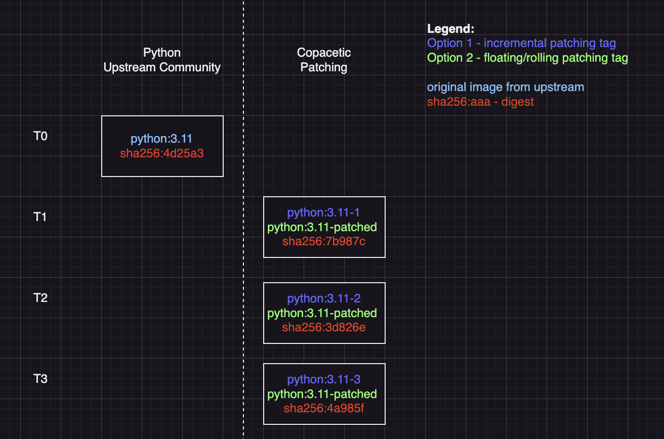Image resolution: width=664 pixels, height=439 pixels.
Task: Click the sha256:aaa digest legend entry
Action: click(x=480, y=102)
